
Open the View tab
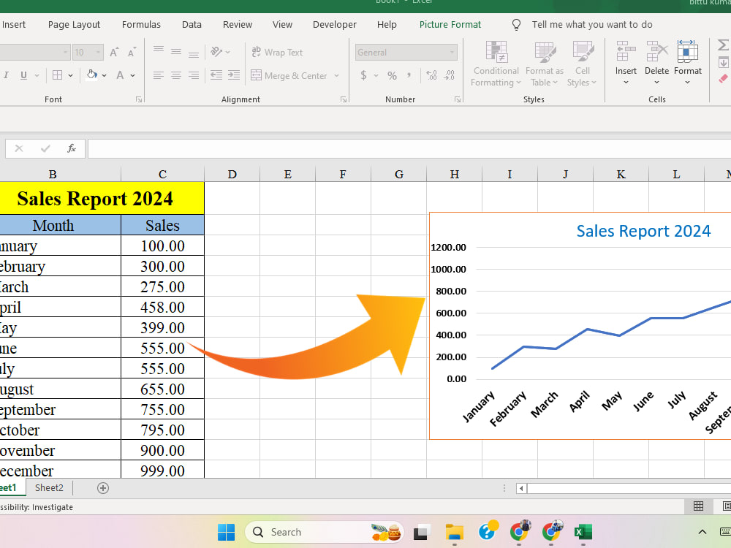coord(282,25)
